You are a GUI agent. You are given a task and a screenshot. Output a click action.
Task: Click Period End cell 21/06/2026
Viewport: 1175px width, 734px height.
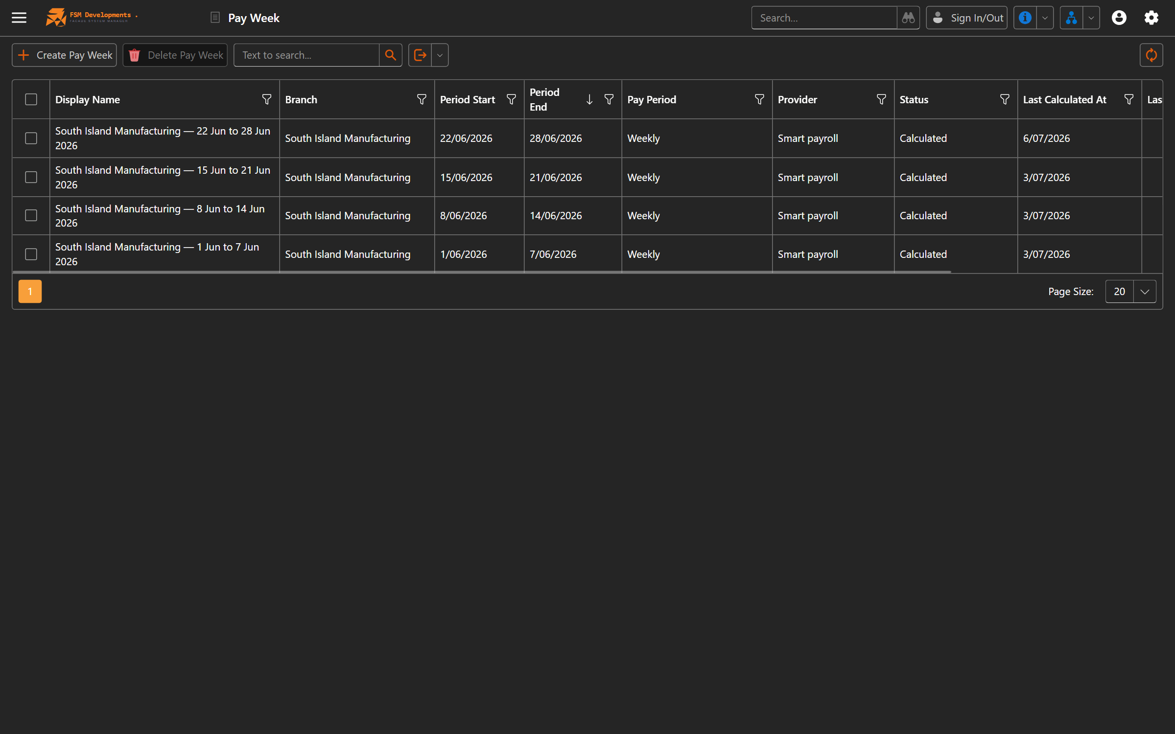tap(556, 177)
